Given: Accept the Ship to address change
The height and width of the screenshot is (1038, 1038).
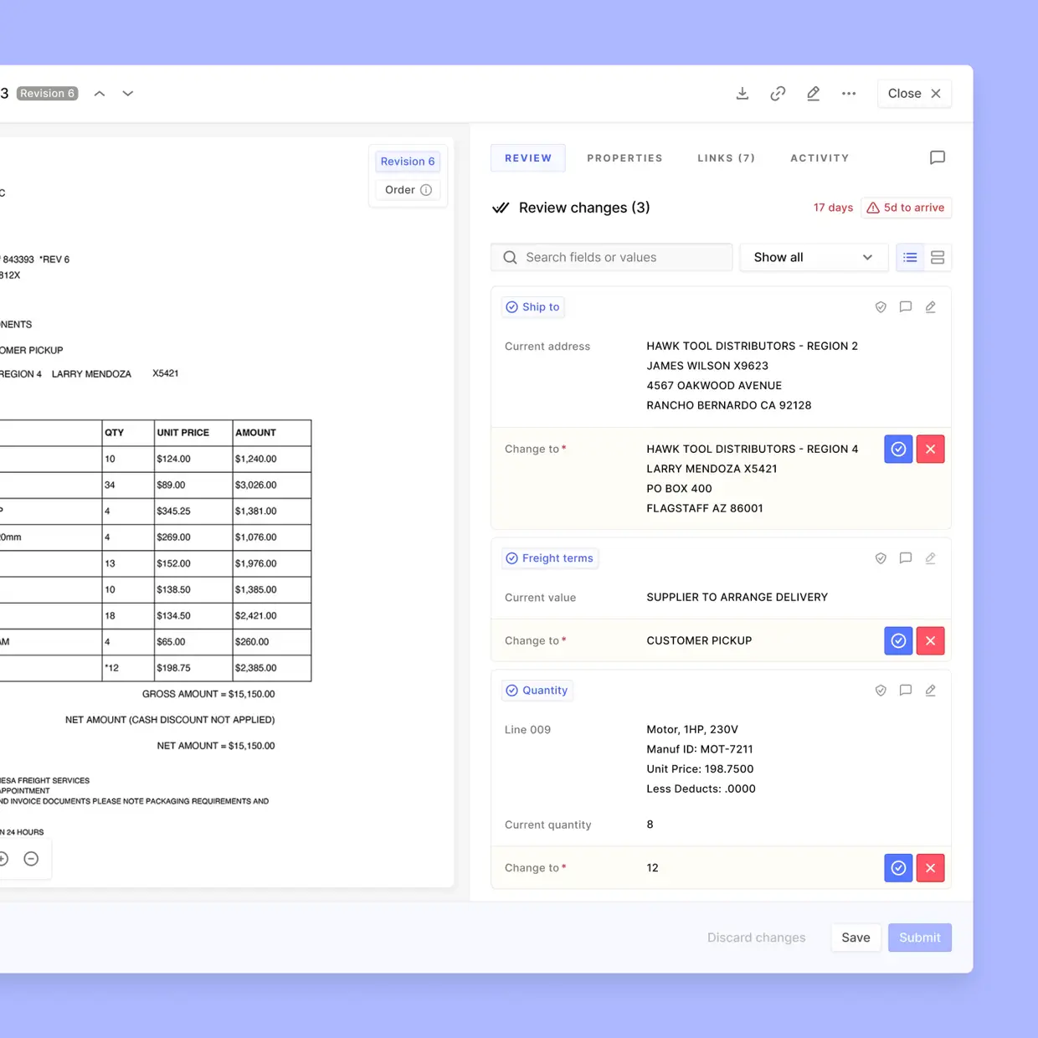Looking at the screenshot, I should (898, 449).
